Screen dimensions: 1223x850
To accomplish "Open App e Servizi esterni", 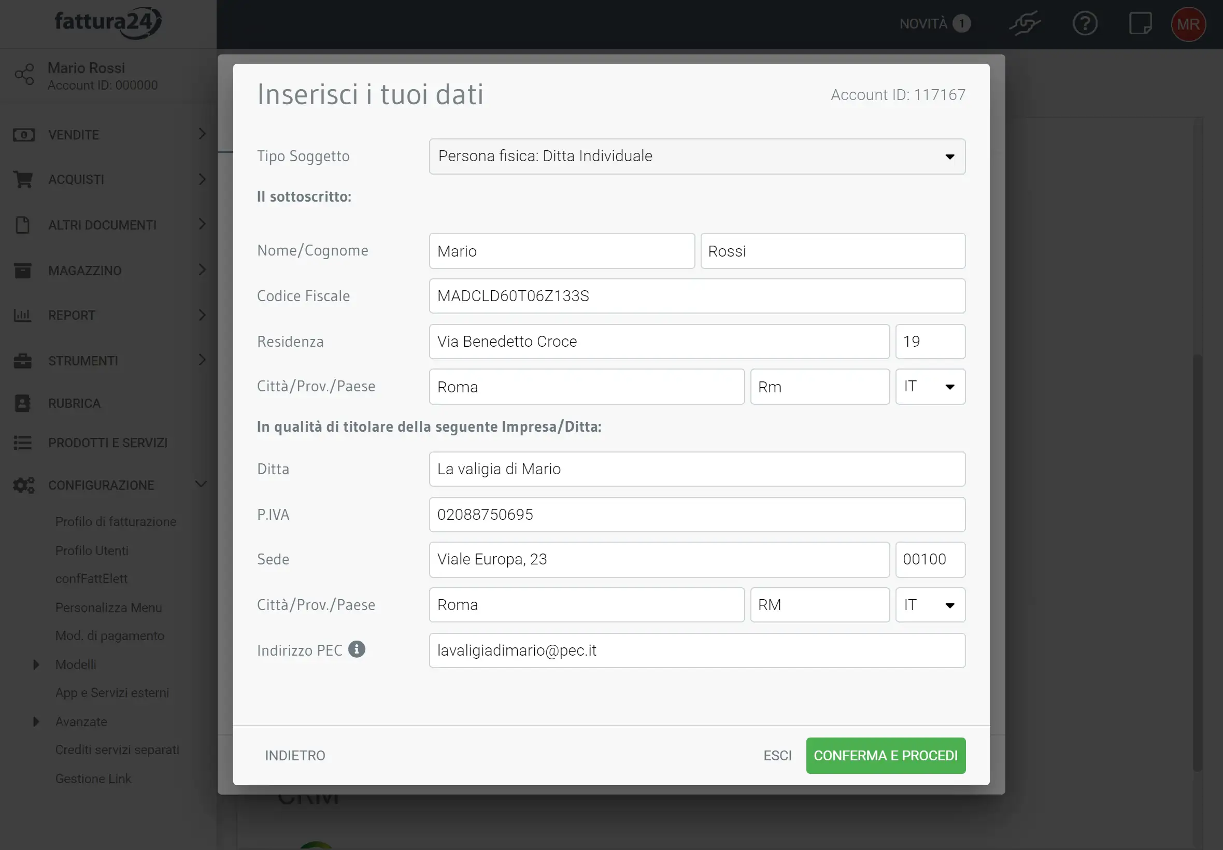I will pyautogui.click(x=112, y=693).
